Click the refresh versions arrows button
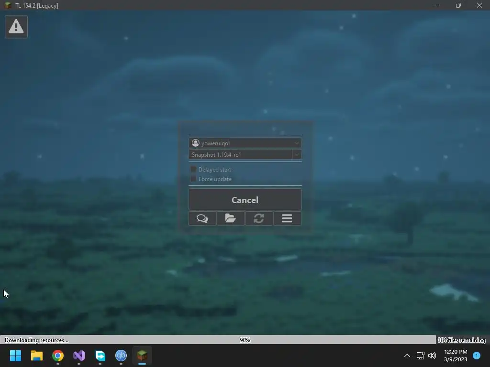Viewport: 490px width, 367px height. tap(259, 218)
